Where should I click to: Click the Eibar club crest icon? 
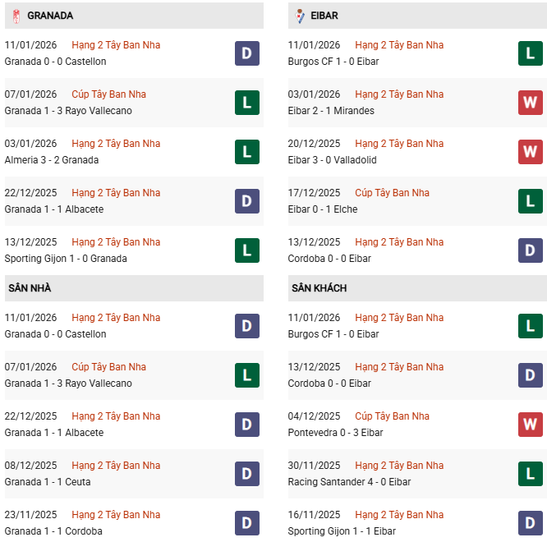[300, 16]
